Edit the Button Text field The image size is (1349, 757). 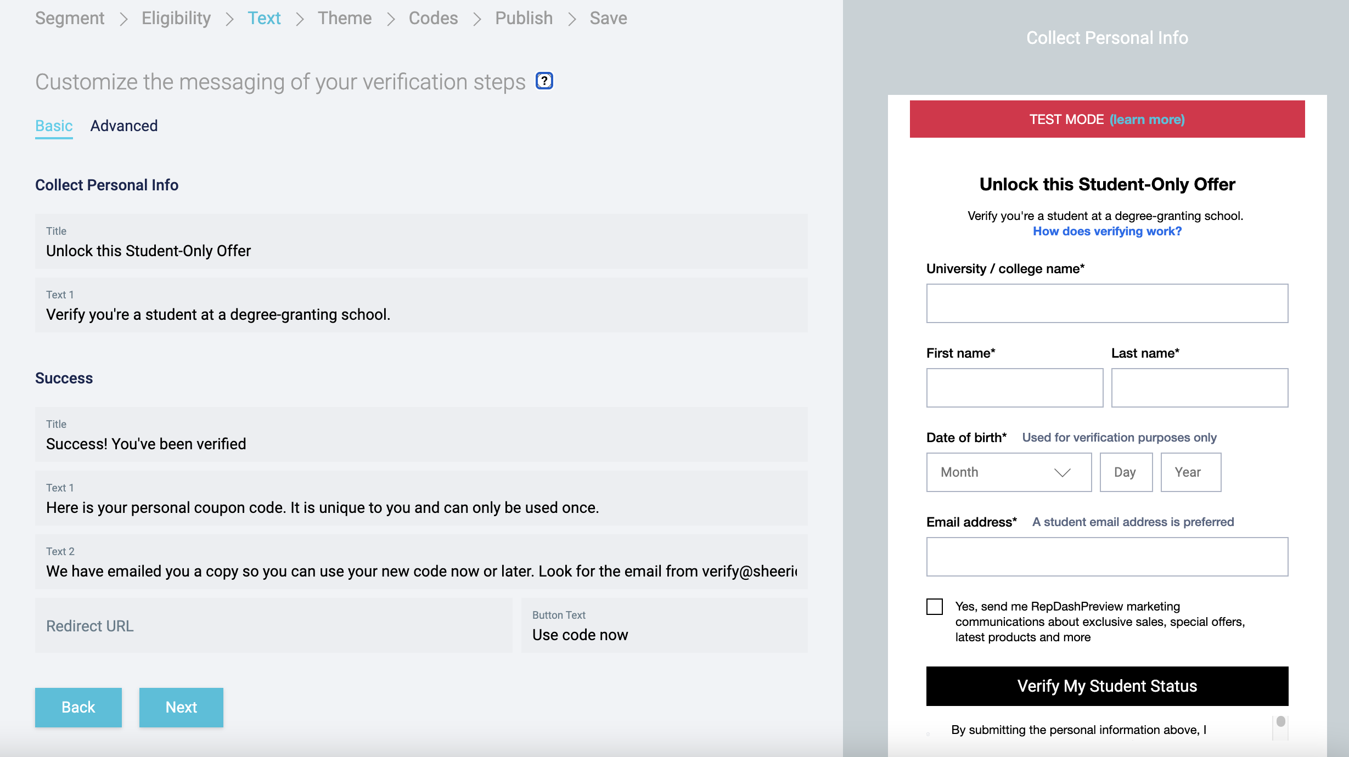tap(664, 634)
